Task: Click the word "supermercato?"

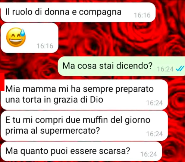Action: (70, 131)
